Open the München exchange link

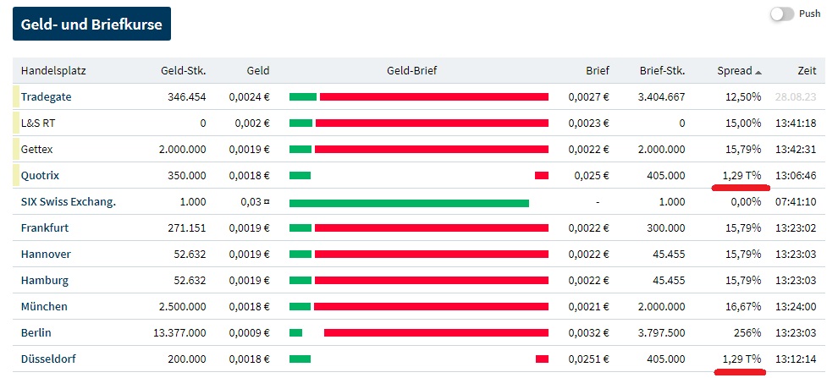coord(44,306)
